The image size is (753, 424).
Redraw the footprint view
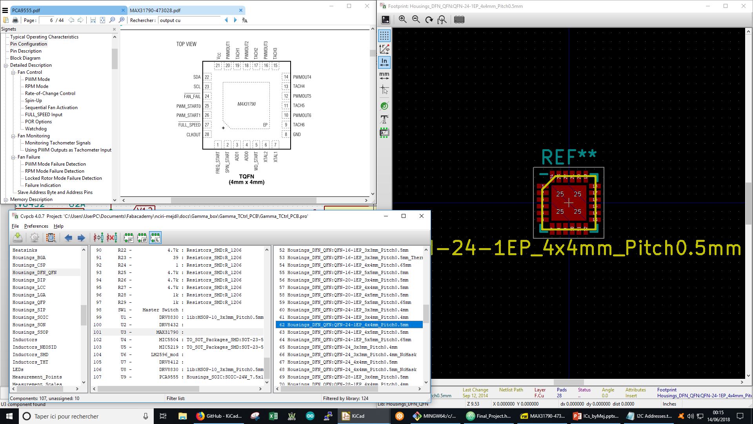pos(429,20)
